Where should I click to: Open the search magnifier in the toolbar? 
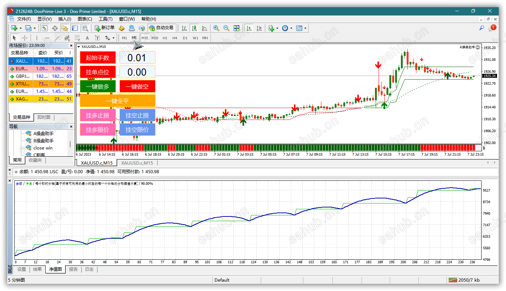click(x=482, y=28)
